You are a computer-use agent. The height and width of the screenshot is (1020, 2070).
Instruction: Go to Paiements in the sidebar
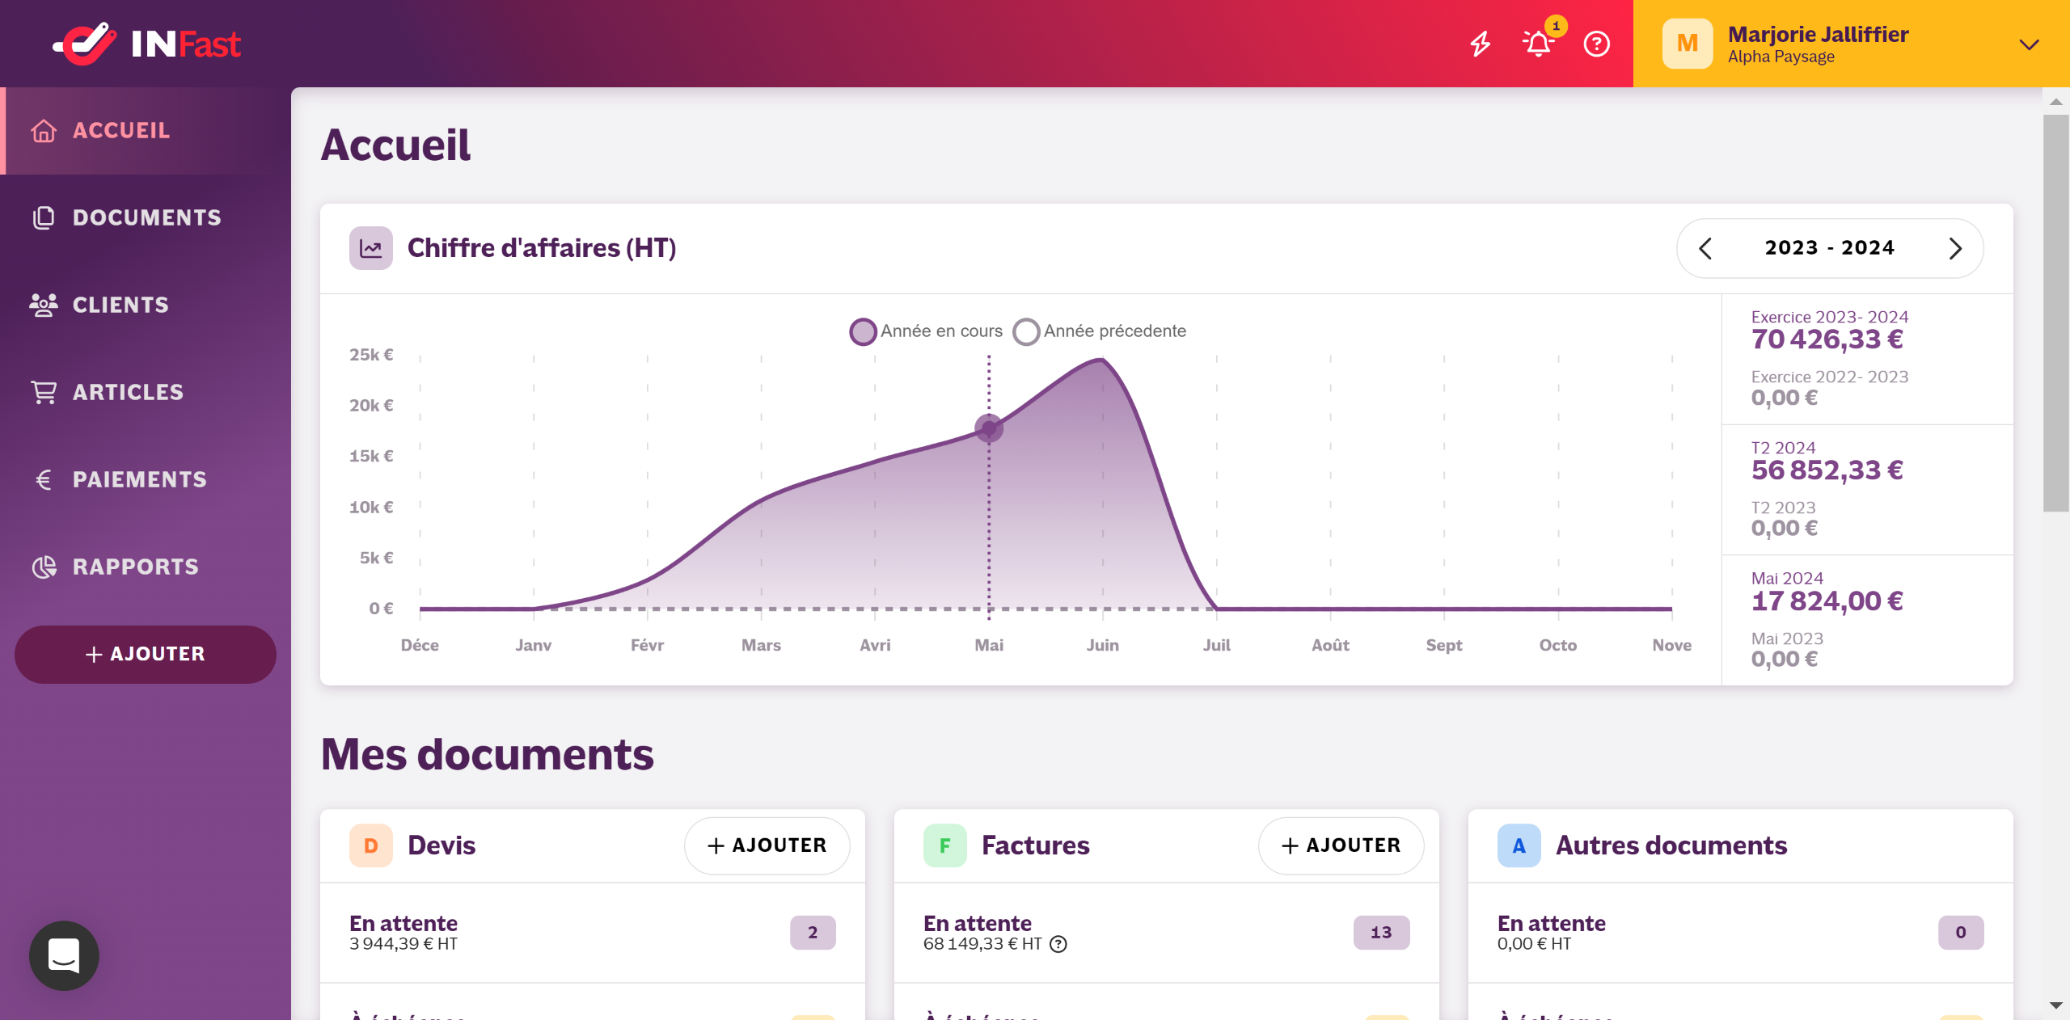point(139,479)
